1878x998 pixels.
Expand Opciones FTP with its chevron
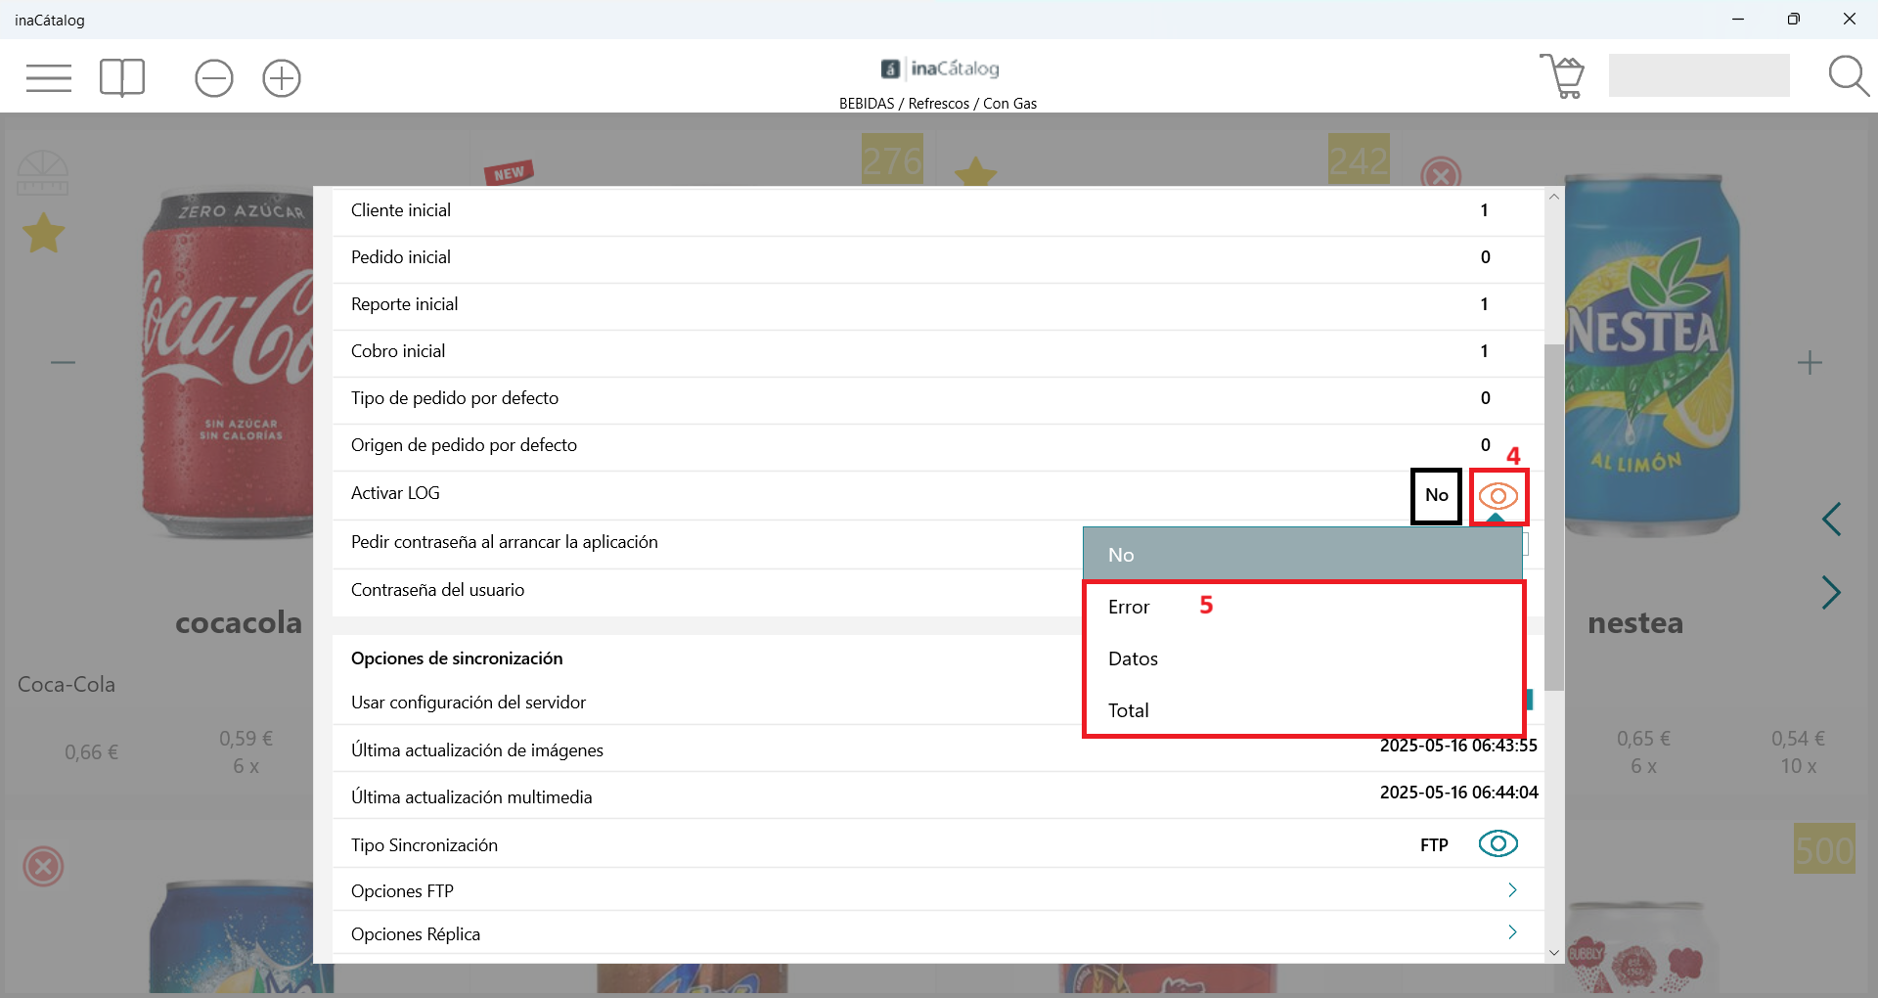(x=1512, y=889)
